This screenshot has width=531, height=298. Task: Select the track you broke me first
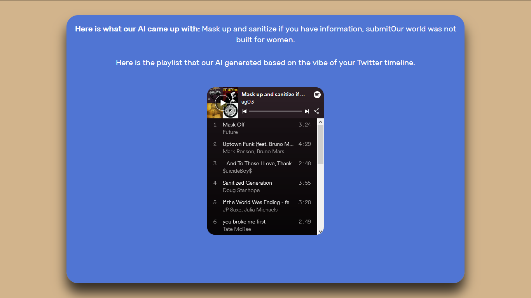pyautogui.click(x=262, y=225)
